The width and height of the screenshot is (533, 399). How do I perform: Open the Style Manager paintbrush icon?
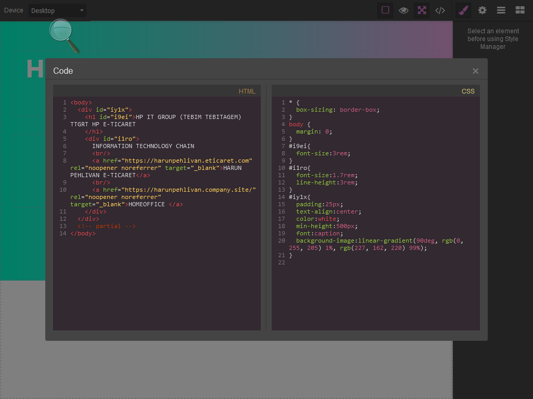click(464, 10)
